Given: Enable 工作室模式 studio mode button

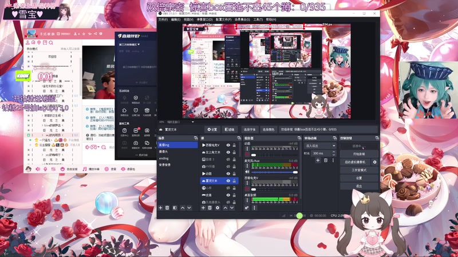Looking at the screenshot, I should 359,170.
